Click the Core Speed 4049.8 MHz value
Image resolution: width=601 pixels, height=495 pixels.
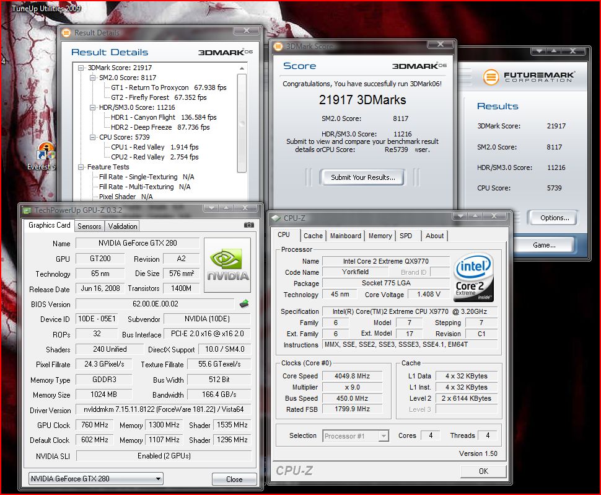353,376
